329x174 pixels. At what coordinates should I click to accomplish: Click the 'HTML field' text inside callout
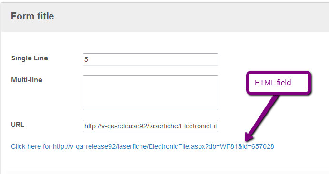[x=273, y=83]
